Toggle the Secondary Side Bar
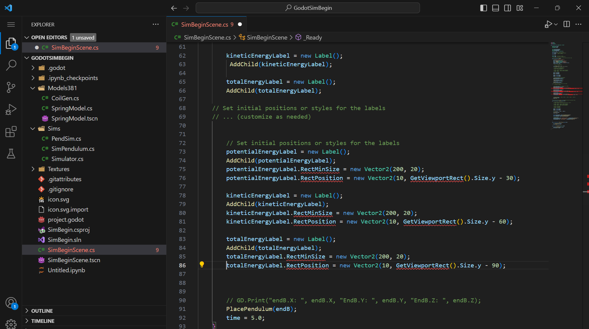The height and width of the screenshot is (329, 589). pyautogui.click(x=508, y=8)
